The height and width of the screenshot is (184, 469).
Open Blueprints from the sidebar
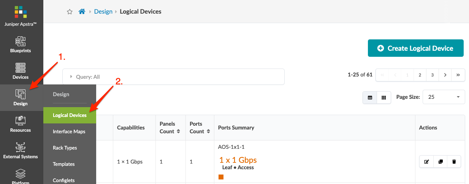point(21,45)
